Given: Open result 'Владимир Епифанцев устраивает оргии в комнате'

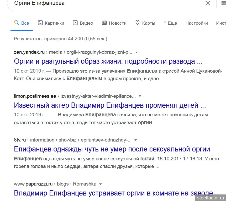Looking at the screenshot, I should 113,193.
